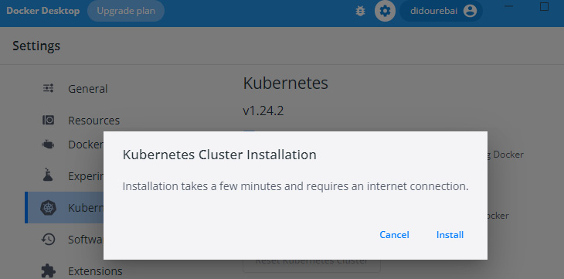Open the didourebai account menu
Viewport: 564px width, 279px height.
(441, 11)
